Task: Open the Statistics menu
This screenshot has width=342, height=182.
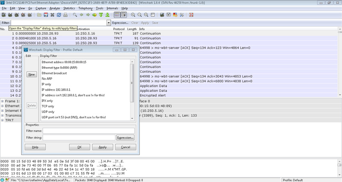Action: tap(69, 8)
